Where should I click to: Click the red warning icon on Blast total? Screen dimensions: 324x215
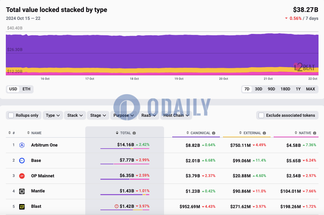pos(116,206)
